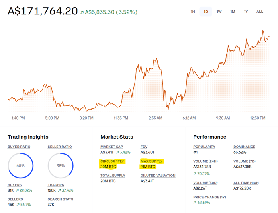
Task: Click the 68% buyer ratio donut chart
Action: [x=21, y=165]
